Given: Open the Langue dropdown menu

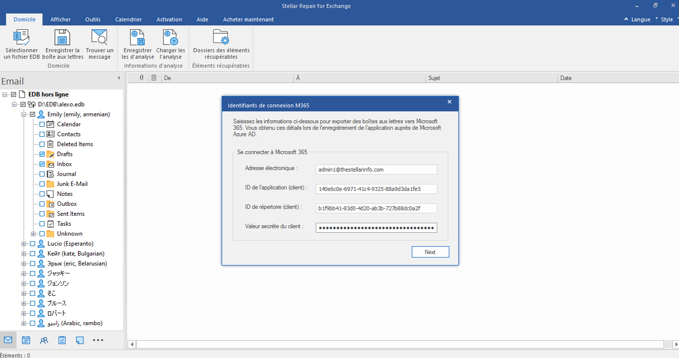Looking at the screenshot, I should tap(637, 19).
